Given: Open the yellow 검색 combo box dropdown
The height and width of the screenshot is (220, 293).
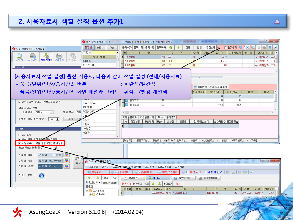Looking at the screenshot, I should tap(117, 53).
